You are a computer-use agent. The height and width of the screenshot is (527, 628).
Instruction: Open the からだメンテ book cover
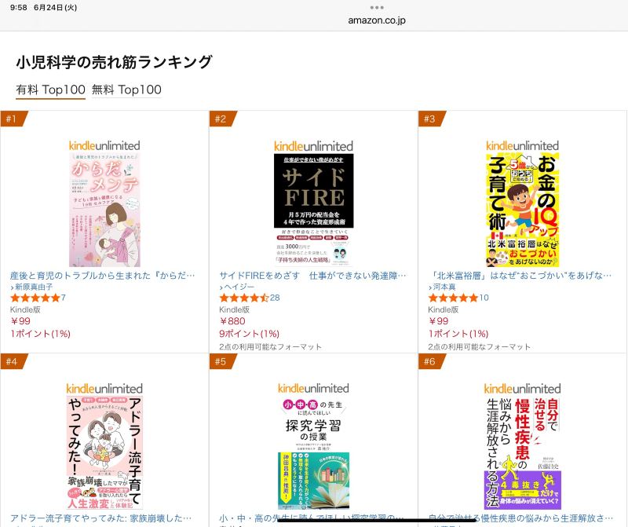[104, 209]
